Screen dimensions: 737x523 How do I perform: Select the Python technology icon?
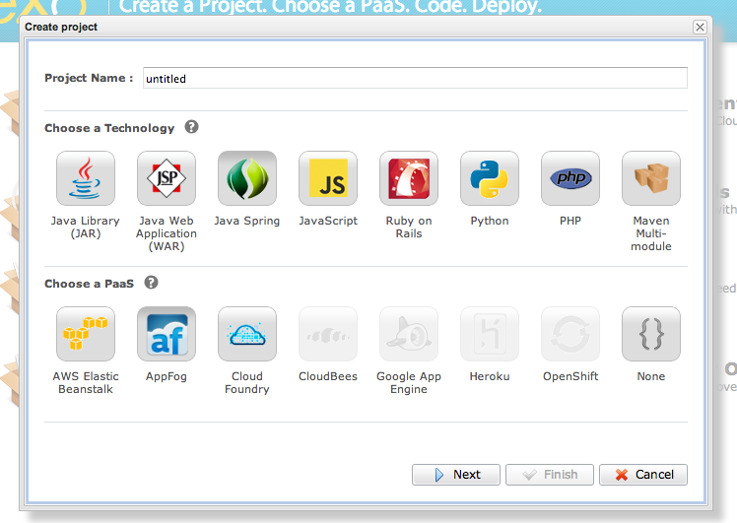point(490,178)
